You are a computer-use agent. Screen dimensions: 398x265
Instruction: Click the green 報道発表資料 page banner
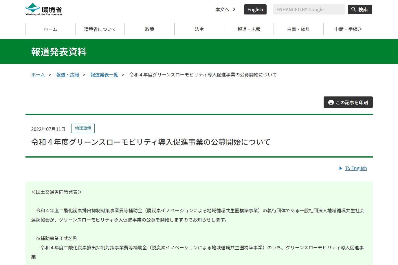pyautogui.click(x=59, y=52)
